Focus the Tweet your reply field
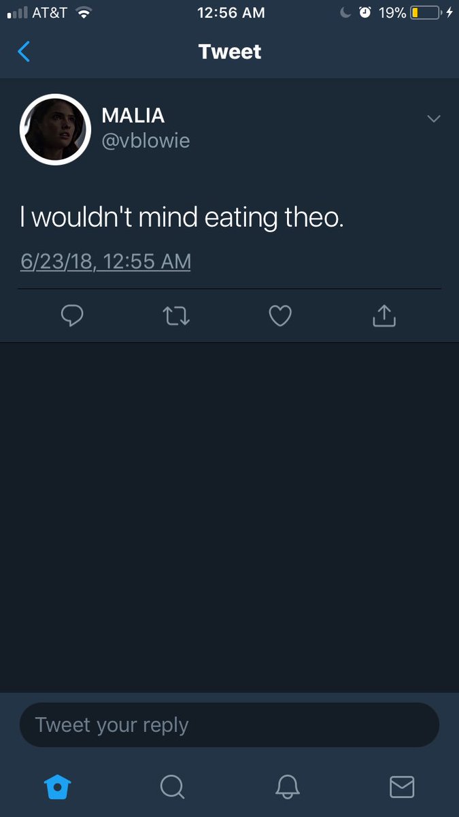This screenshot has height=817, width=459. tap(229, 725)
